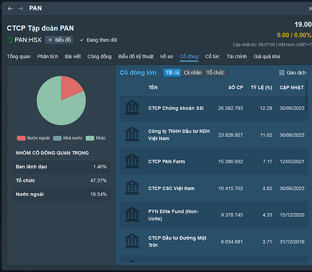Open the Tài chính tab
Screen dimensions: 312x272
pos(237,57)
